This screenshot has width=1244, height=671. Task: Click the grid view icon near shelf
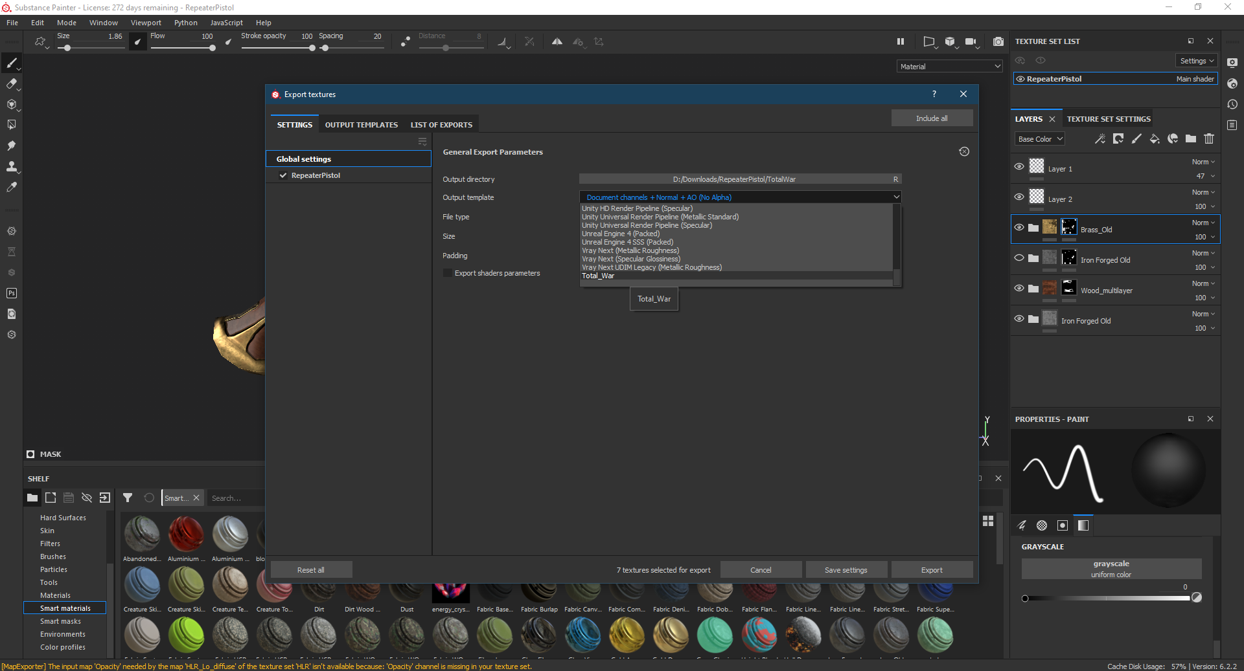988,521
